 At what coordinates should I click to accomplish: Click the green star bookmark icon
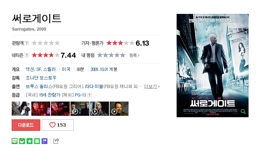pos(30,141)
